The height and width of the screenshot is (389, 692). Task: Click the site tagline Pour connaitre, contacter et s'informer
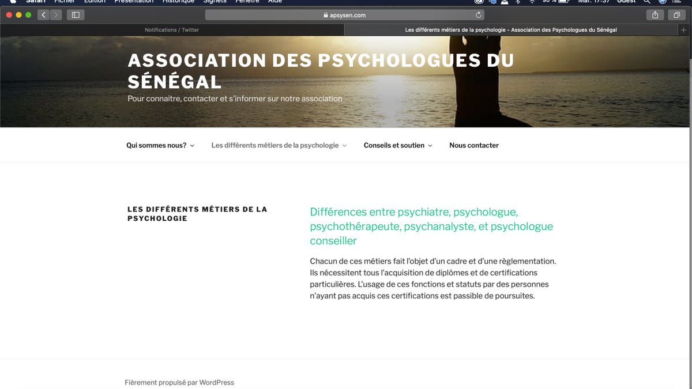tap(235, 99)
